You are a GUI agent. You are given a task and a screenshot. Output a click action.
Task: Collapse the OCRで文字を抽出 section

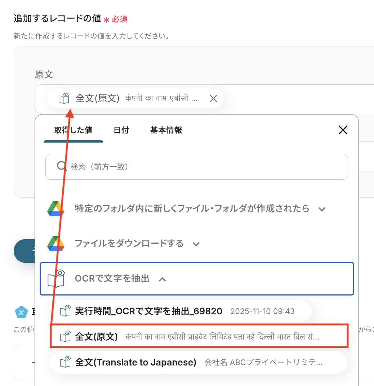tap(162, 279)
